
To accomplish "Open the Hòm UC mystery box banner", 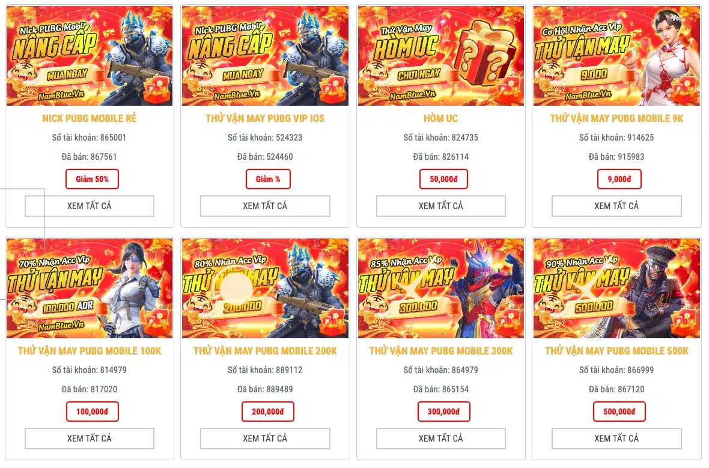I will click(441, 56).
